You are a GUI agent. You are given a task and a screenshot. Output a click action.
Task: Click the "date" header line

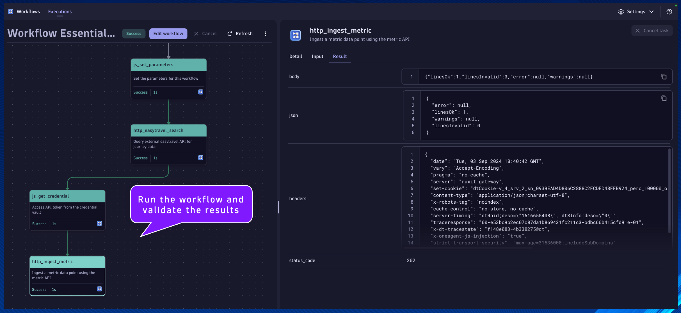(x=487, y=161)
